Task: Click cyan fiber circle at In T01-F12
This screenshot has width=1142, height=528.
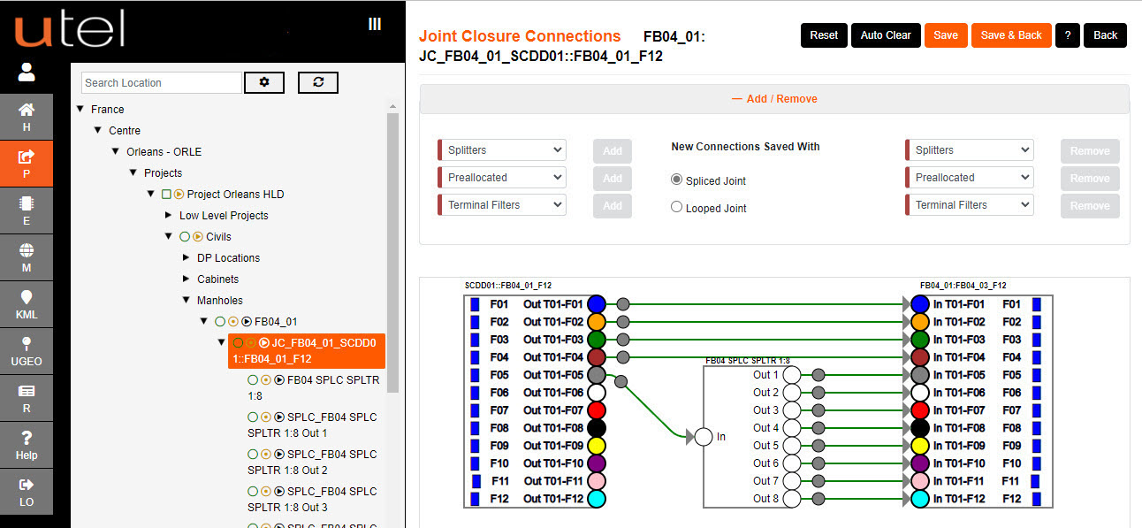Action: (x=920, y=499)
